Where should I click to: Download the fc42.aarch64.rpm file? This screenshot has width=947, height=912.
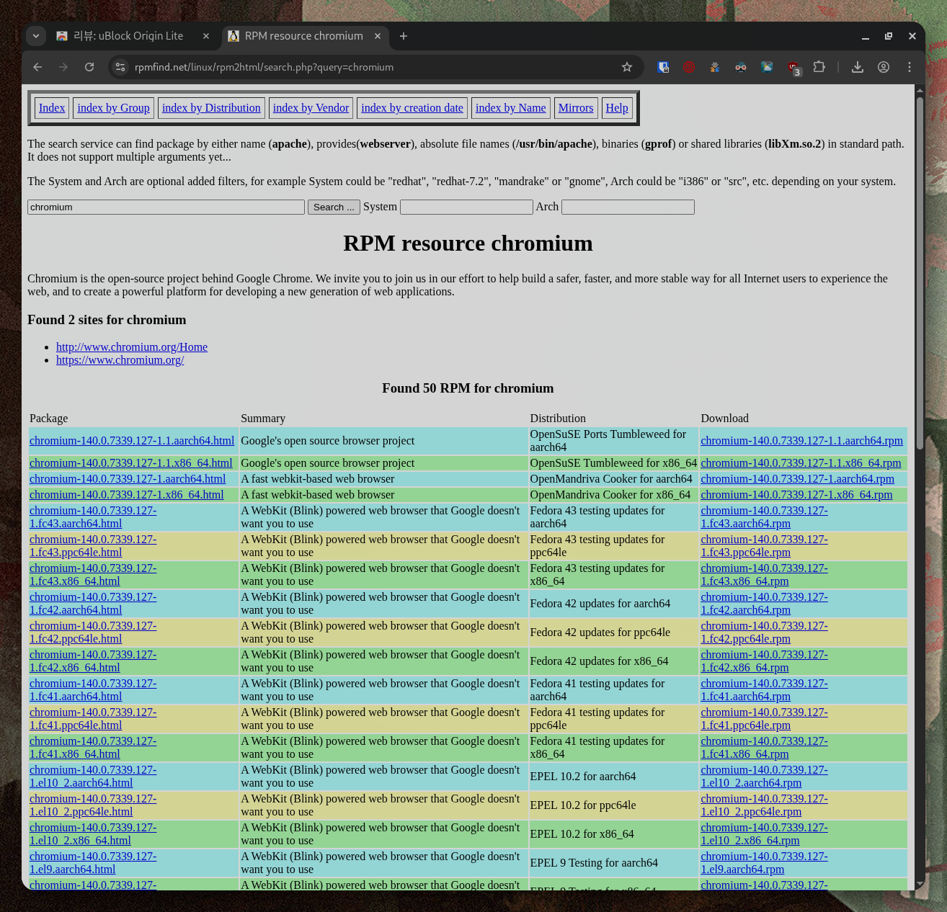point(764,604)
